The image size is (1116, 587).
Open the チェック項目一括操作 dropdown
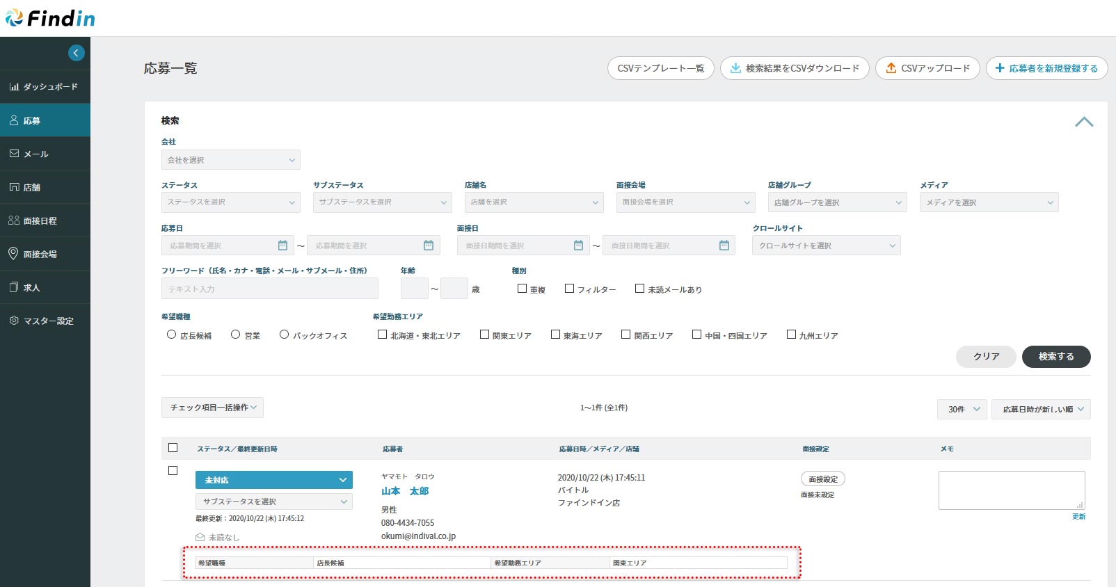click(x=212, y=408)
